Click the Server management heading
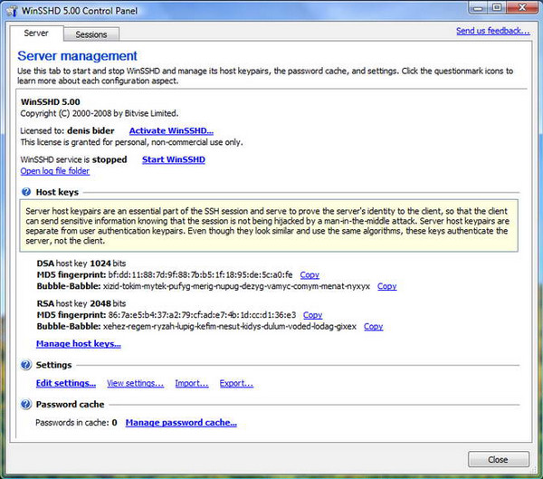 77,56
